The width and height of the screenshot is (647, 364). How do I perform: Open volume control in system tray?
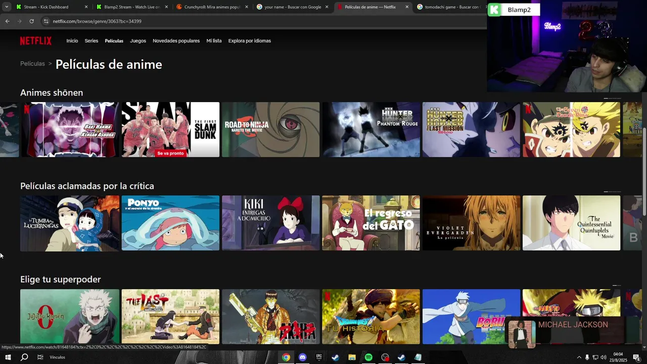coord(604,357)
